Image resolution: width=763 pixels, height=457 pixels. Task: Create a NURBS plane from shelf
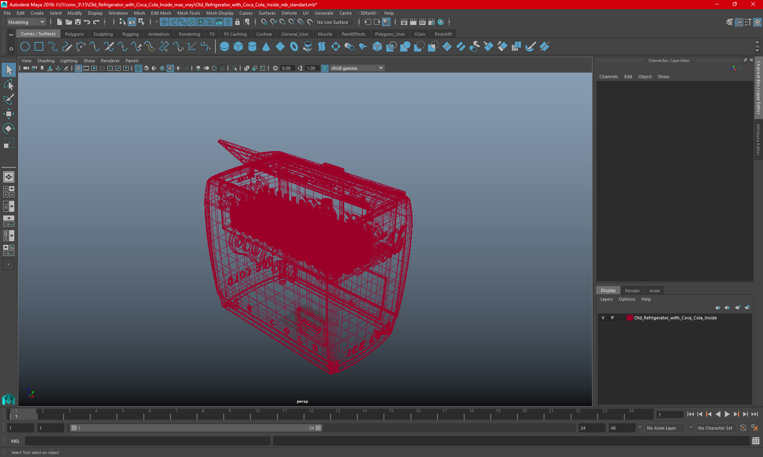(x=280, y=47)
